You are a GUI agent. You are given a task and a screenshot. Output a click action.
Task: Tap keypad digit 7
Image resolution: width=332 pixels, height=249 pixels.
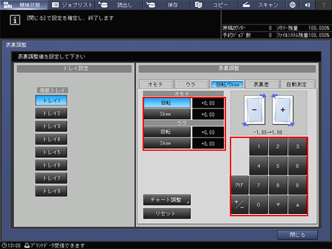(x=259, y=185)
